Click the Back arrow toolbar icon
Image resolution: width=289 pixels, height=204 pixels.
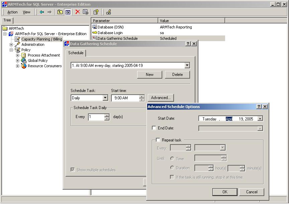42,12
